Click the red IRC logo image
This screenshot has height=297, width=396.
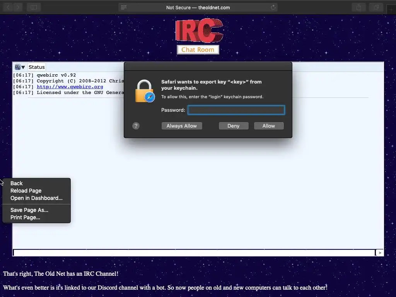(199, 31)
